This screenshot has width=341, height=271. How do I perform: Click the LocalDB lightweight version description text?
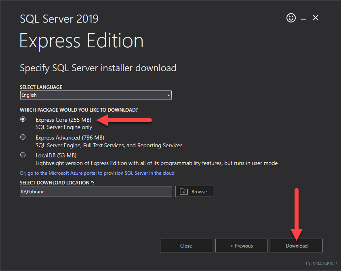pyautogui.click(x=156, y=163)
